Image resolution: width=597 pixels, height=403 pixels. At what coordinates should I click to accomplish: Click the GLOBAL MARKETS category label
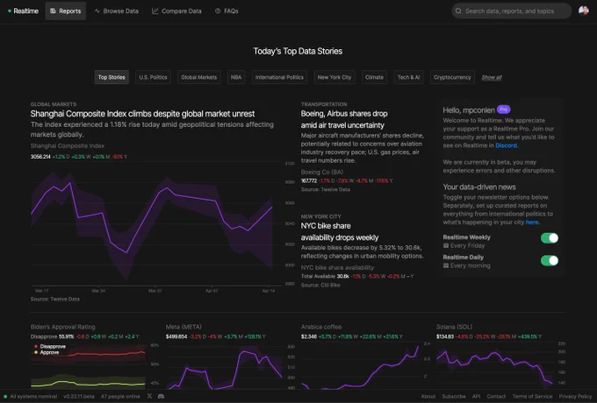[x=54, y=104]
